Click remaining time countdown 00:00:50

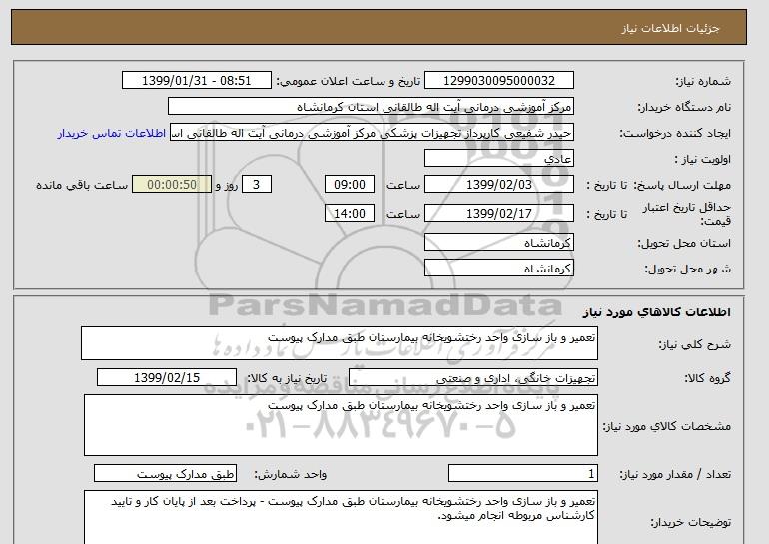tap(172, 185)
